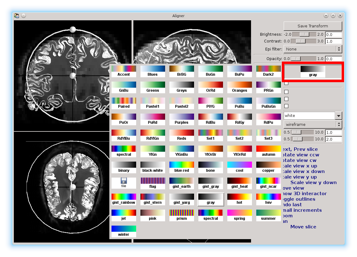
Task: Choose the file icon to load a colormap
Action: pyautogui.click(x=124, y=183)
